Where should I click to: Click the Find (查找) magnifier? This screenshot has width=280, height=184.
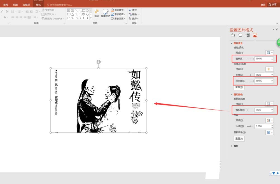tap(130, 10)
